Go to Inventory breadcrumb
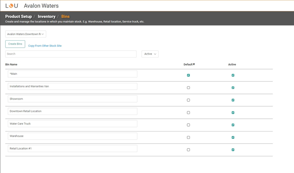This screenshot has height=173, width=294. (46, 17)
